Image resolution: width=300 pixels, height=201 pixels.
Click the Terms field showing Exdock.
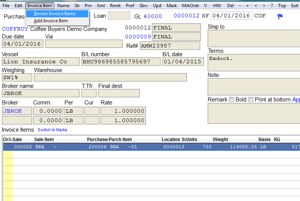point(254,62)
